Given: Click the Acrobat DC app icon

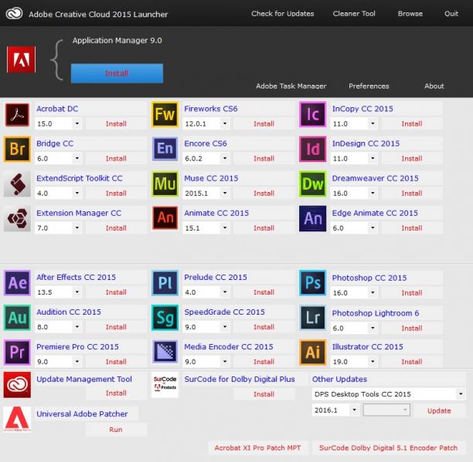Looking at the screenshot, I should [17, 115].
